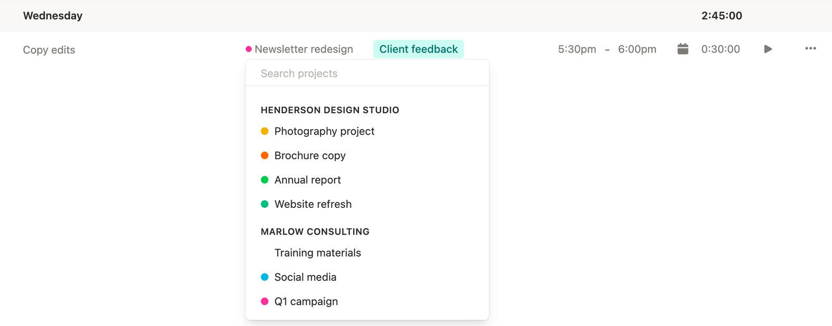This screenshot has height=326, width=832.
Task: Click the 0:30:00 duration field
Action: tap(720, 49)
